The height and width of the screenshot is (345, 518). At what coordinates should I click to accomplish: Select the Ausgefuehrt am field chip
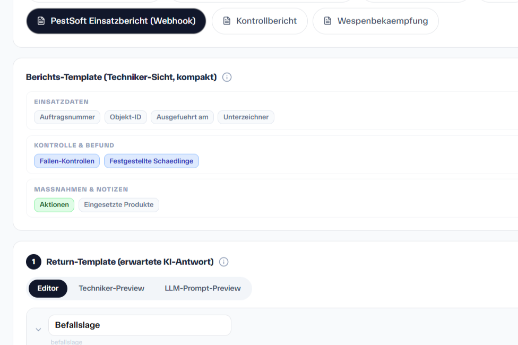point(183,117)
